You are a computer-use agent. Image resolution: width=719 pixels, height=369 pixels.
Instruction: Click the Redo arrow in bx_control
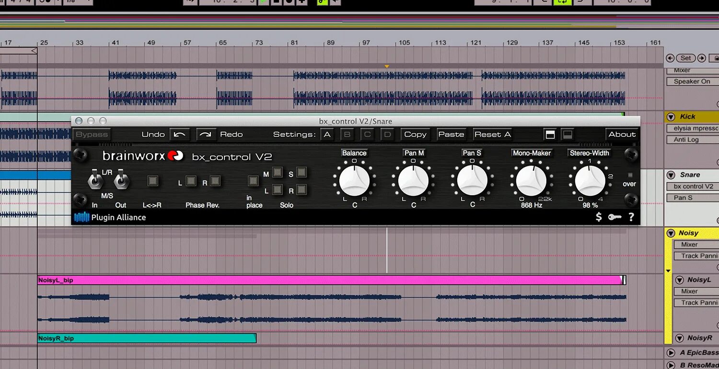(x=205, y=134)
